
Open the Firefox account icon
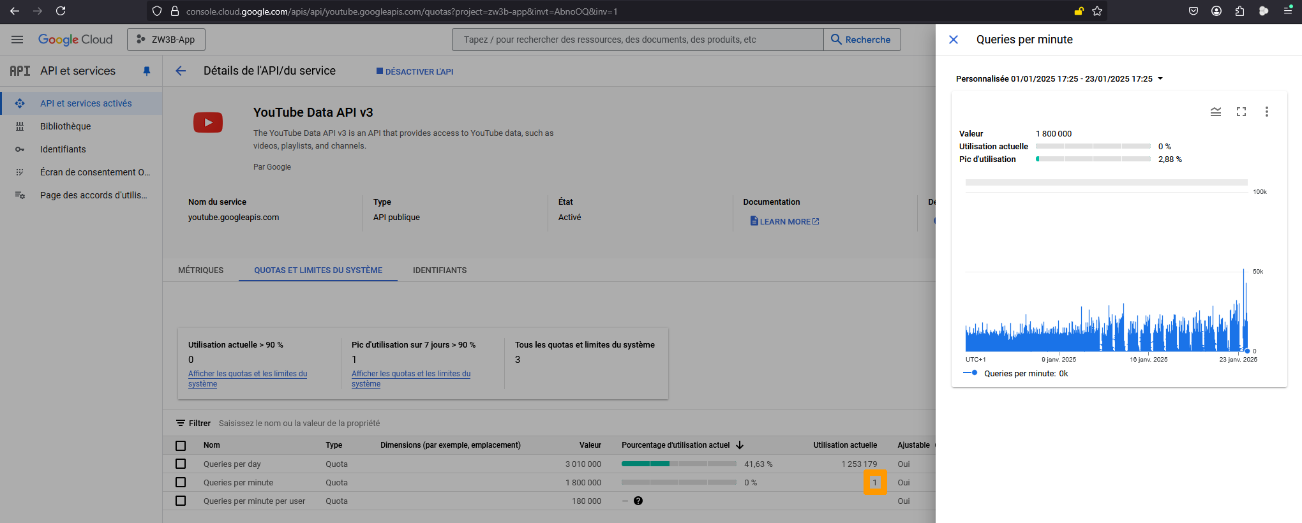point(1216,11)
